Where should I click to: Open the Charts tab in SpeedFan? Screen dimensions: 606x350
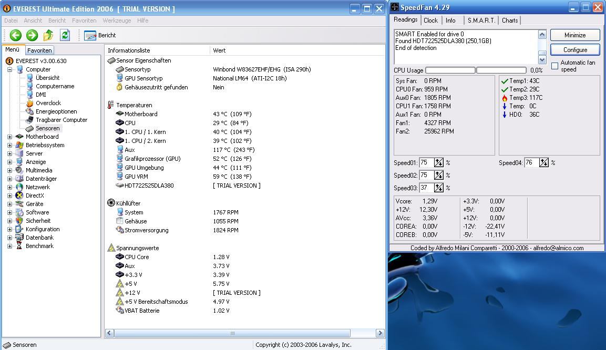[x=510, y=20]
